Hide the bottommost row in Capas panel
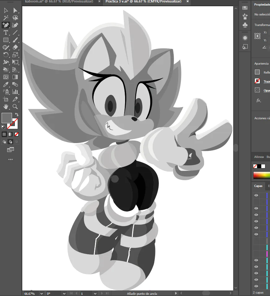Image resolution: width=270 pixels, height=296 pixels. 256,286
